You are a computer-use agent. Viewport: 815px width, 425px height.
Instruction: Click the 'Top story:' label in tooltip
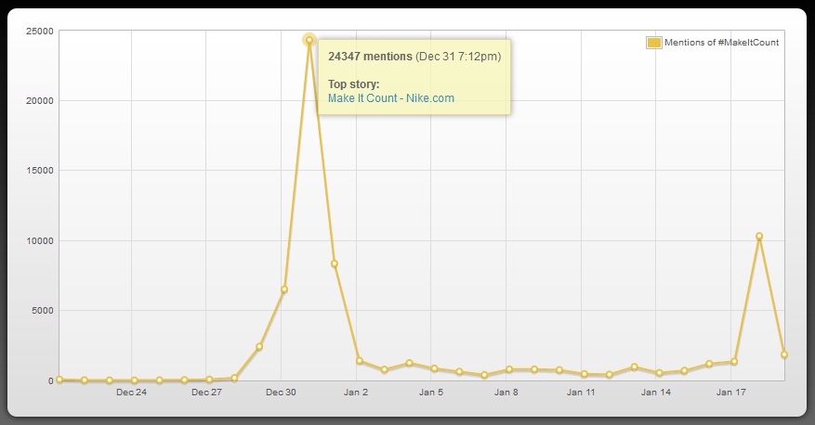tap(353, 84)
